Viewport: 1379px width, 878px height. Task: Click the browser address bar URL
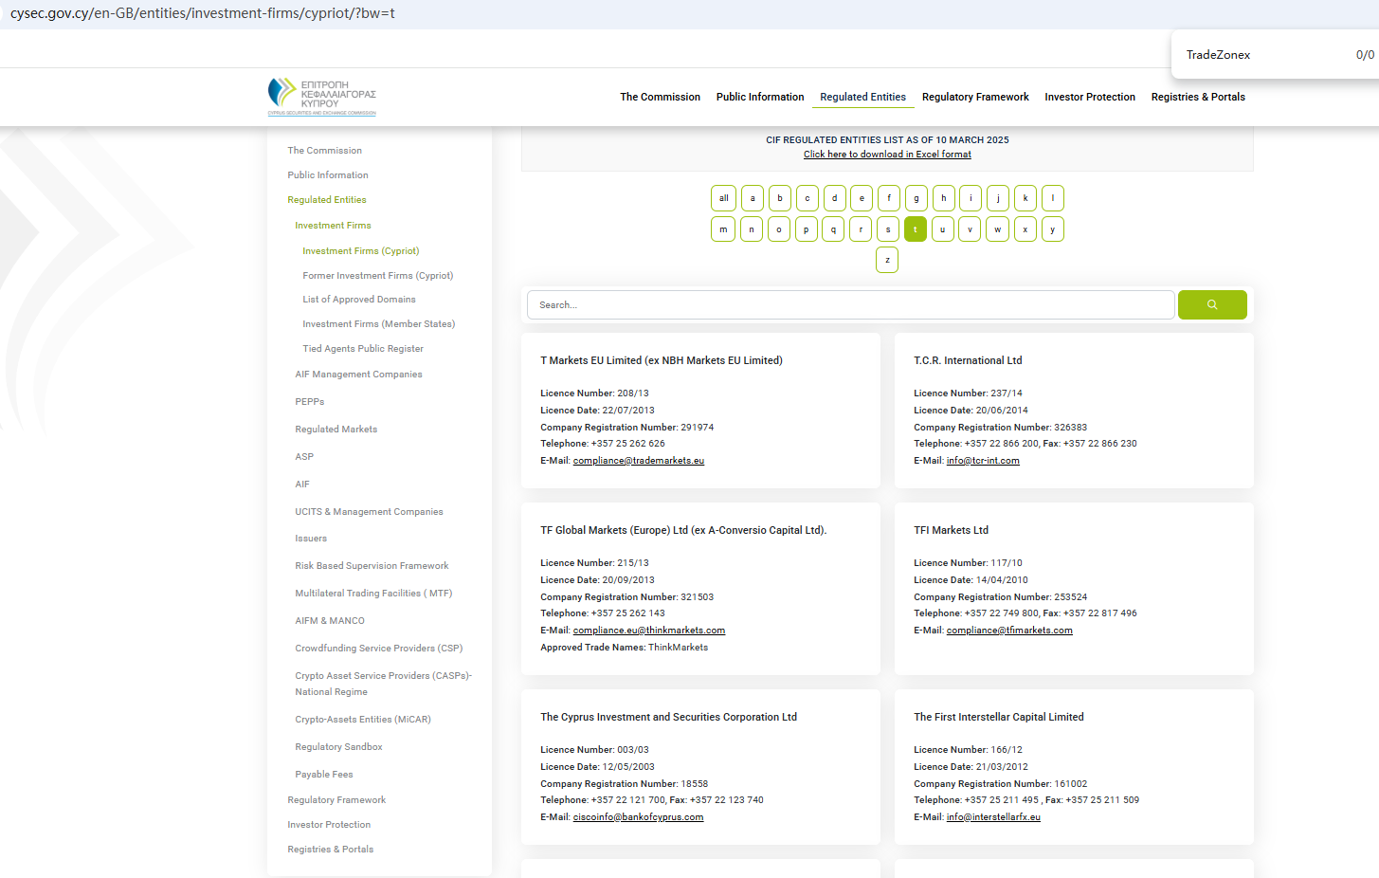click(x=203, y=13)
